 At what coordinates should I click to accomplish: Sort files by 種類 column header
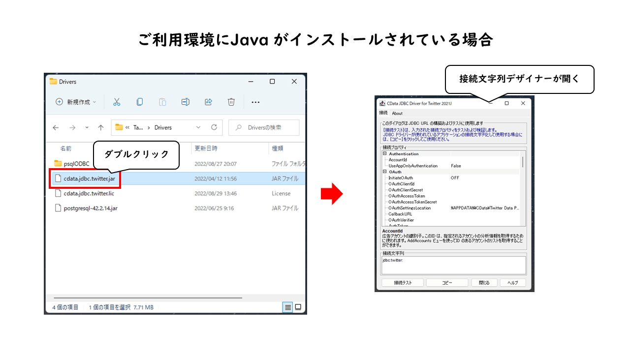[278, 148]
